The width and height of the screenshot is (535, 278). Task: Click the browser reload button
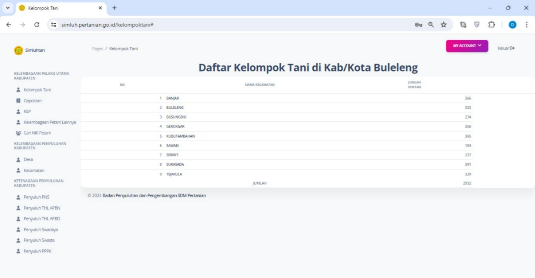pyautogui.click(x=37, y=25)
